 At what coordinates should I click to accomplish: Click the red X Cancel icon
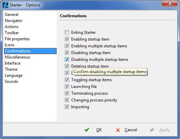coord(118,130)
